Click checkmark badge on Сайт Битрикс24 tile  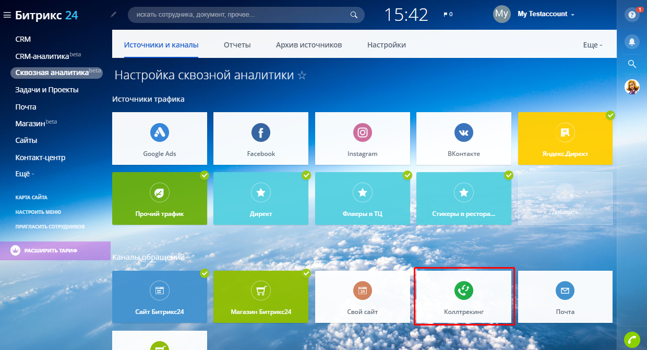pyautogui.click(x=205, y=273)
